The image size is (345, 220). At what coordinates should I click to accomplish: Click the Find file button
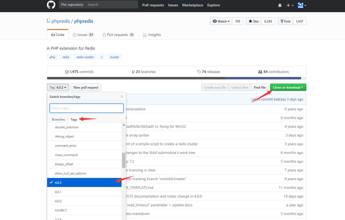coord(260,88)
